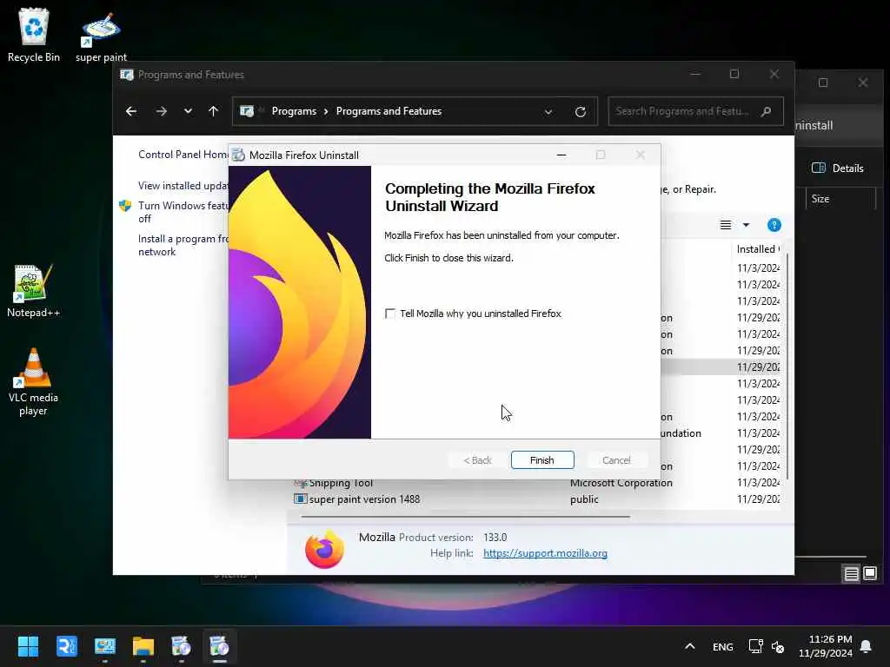Open Install a program from the network
Viewport: 890px width, 667px height.
pyautogui.click(x=183, y=245)
